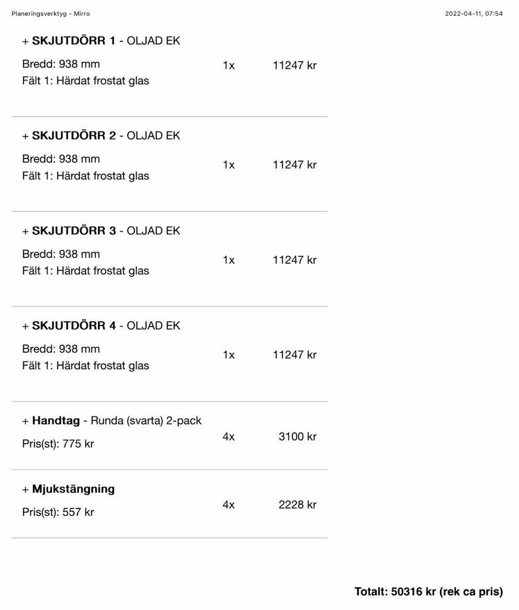Click the 11247 kr price for SKJUTDÖRR 2
Image resolution: width=519 pixels, height=610 pixels.
(295, 164)
